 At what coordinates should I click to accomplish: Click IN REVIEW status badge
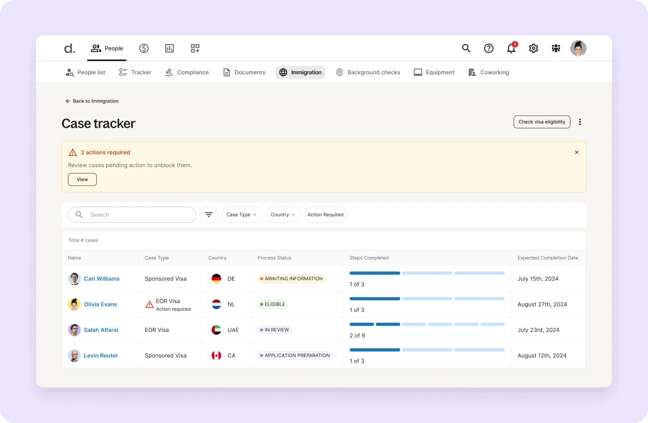coord(274,330)
